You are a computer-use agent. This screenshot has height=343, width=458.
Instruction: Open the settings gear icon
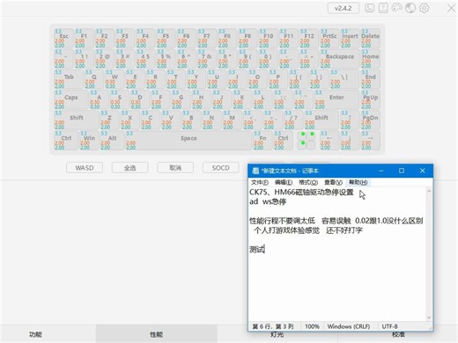tap(424, 8)
